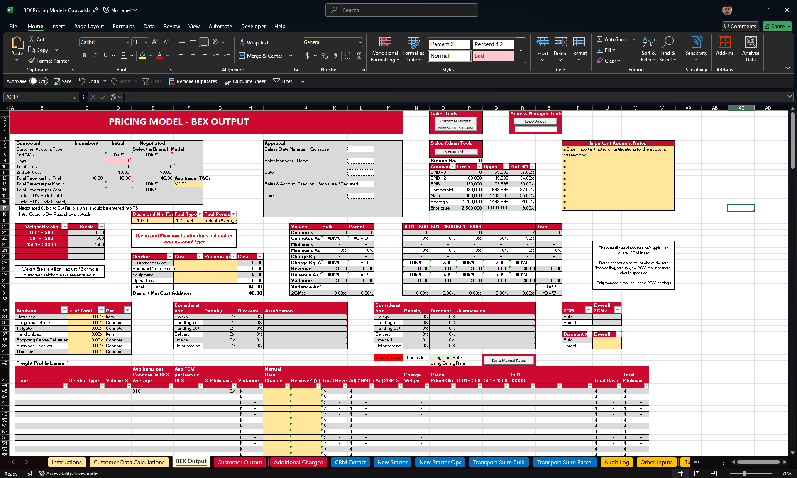Screen dimensions: 797x478
Task: Click the Merge & Center icon
Action: (242, 56)
